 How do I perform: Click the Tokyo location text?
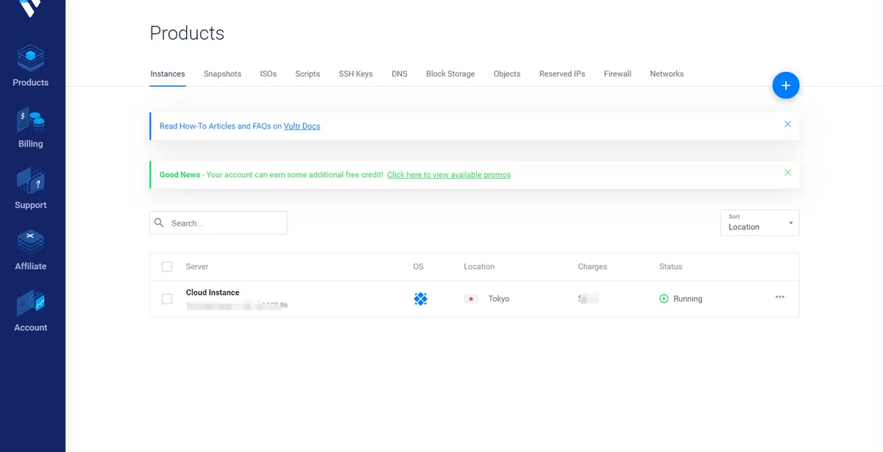499,299
